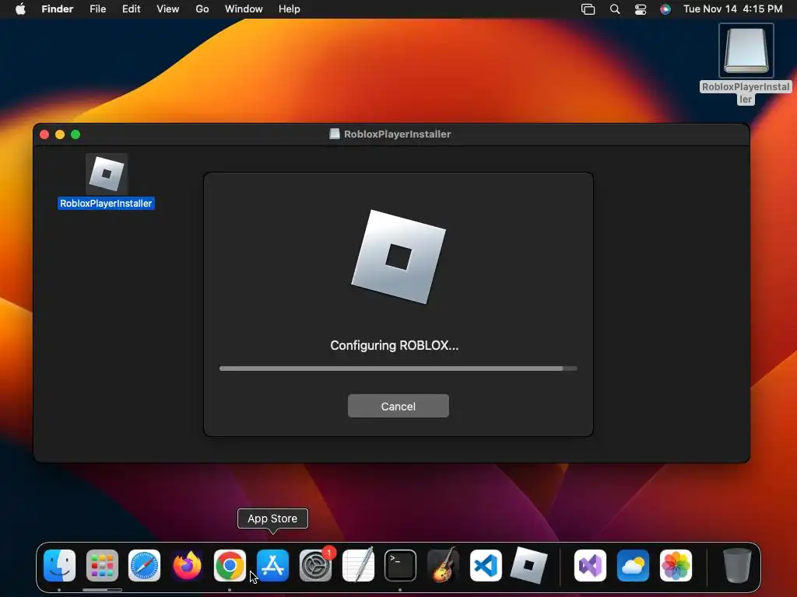797x597 pixels.
Task: Open the Go menu
Action: [202, 9]
